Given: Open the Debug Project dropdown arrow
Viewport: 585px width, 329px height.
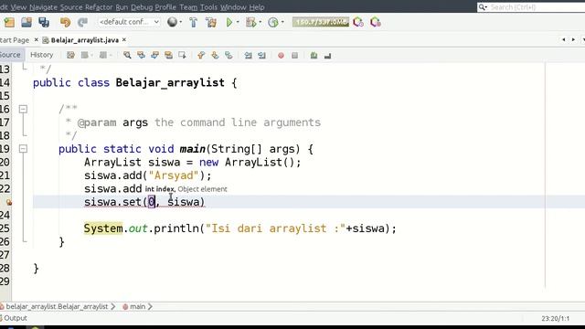Looking at the screenshot, I should pyautogui.click(x=260, y=22).
